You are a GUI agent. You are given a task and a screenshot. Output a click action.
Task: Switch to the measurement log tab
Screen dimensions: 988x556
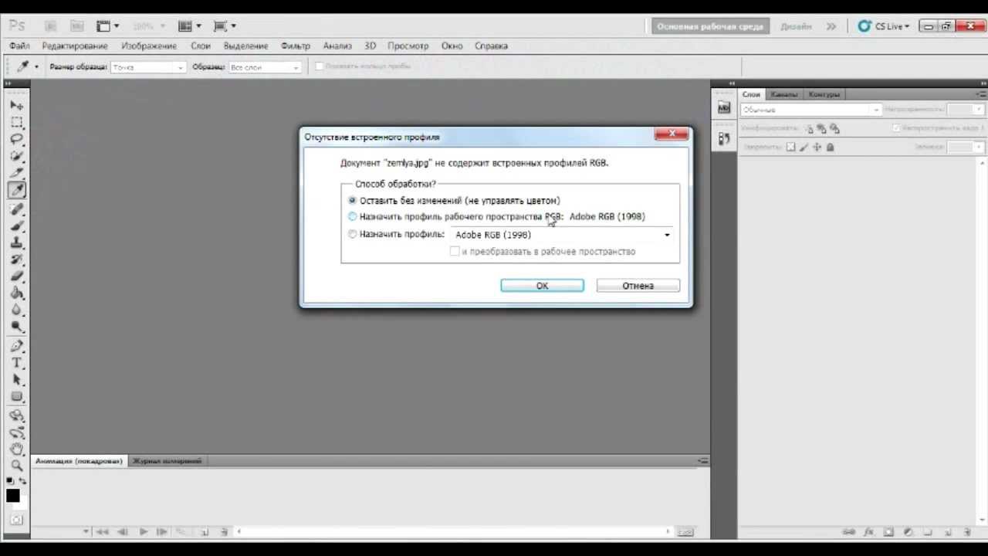coord(167,461)
